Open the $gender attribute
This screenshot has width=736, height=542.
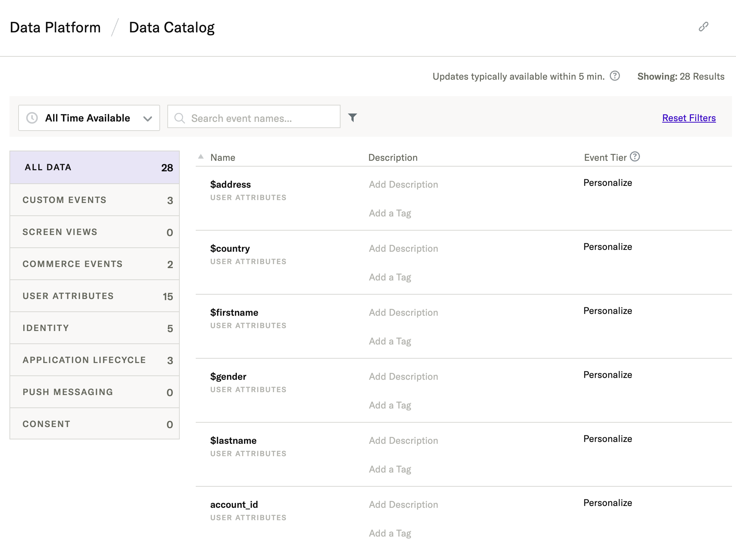click(x=228, y=376)
